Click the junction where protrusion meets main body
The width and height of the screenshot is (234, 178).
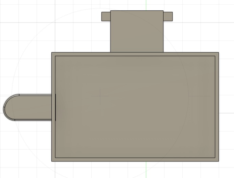click(x=137, y=52)
